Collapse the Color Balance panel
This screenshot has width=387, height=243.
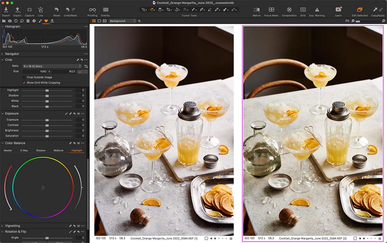coord(3,143)
